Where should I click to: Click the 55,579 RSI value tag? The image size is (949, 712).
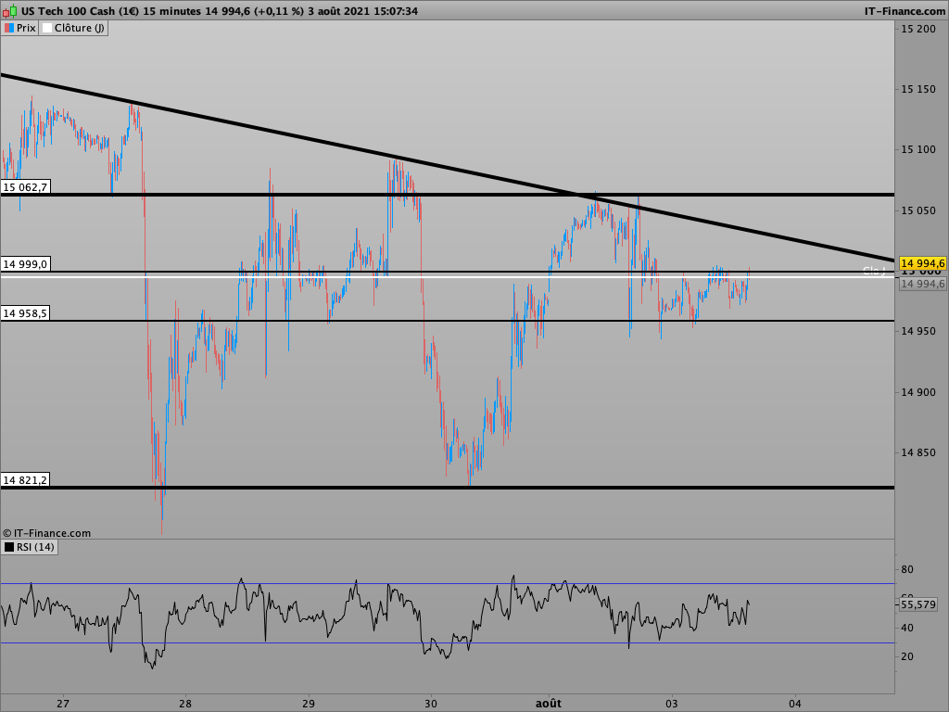click(x=918, y=604)
